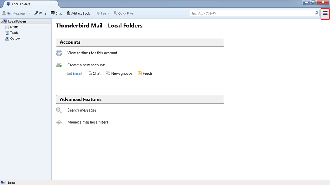Open Manage message filters
Image resolution: width=330 pixels, height=185 pixels.
(x=88, y=122)
